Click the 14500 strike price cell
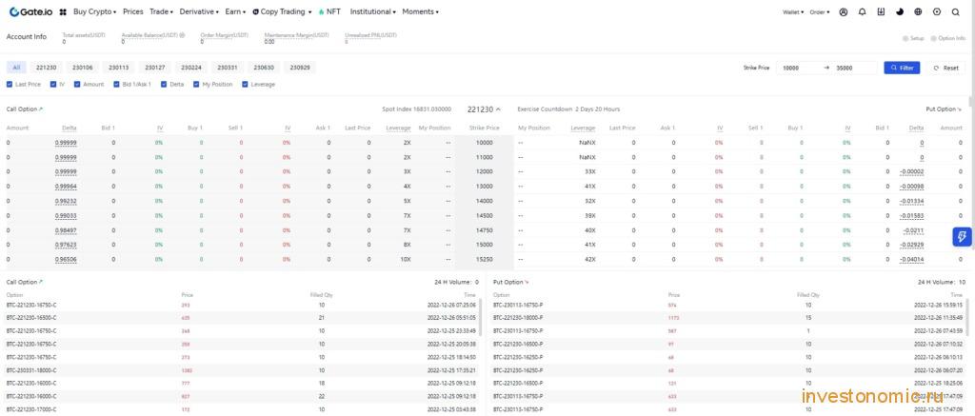 pos(485,215)
